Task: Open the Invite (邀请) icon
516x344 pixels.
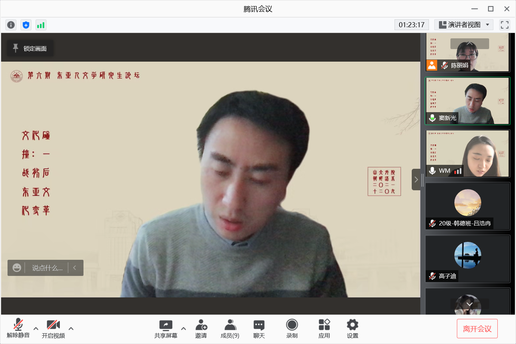Action: click(x=201, y=329)
